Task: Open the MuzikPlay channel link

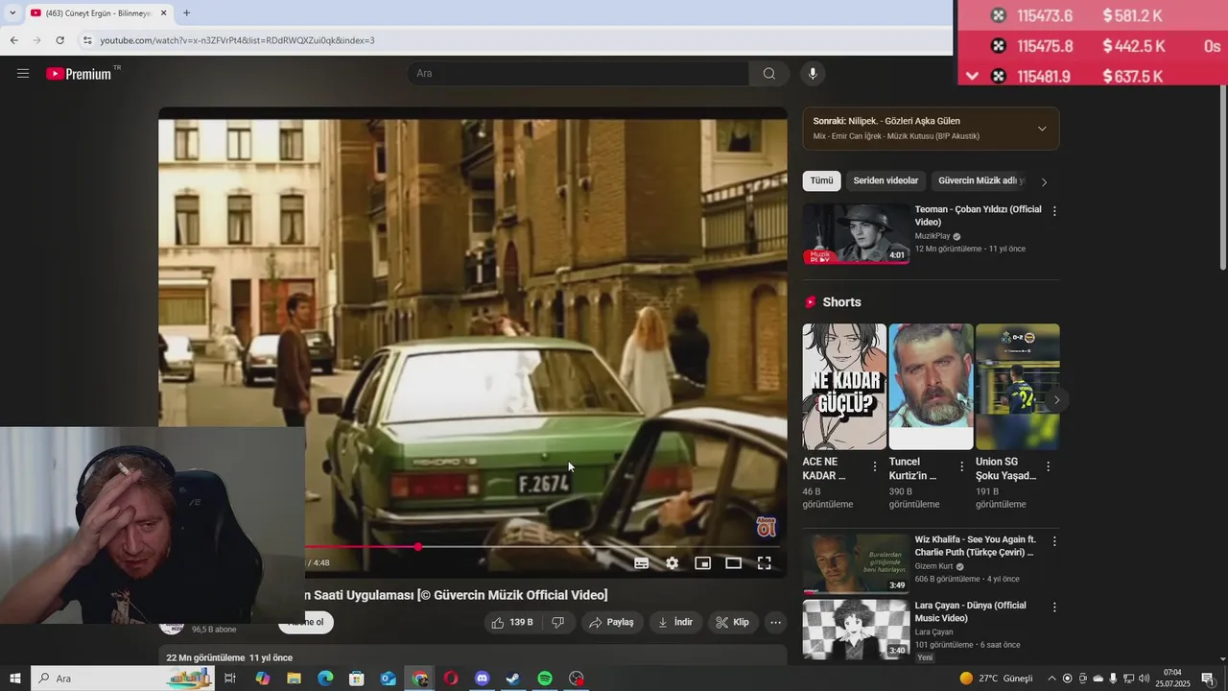Action: coord(933,236)
